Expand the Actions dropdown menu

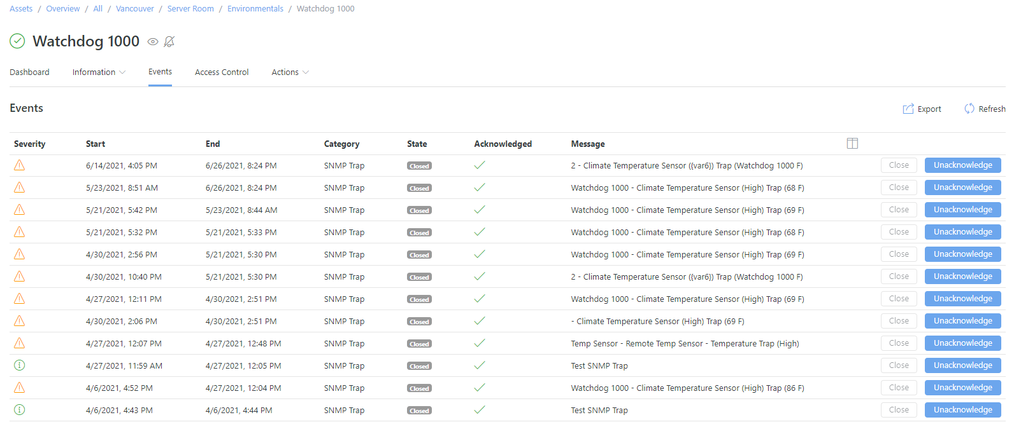point(290,72)
